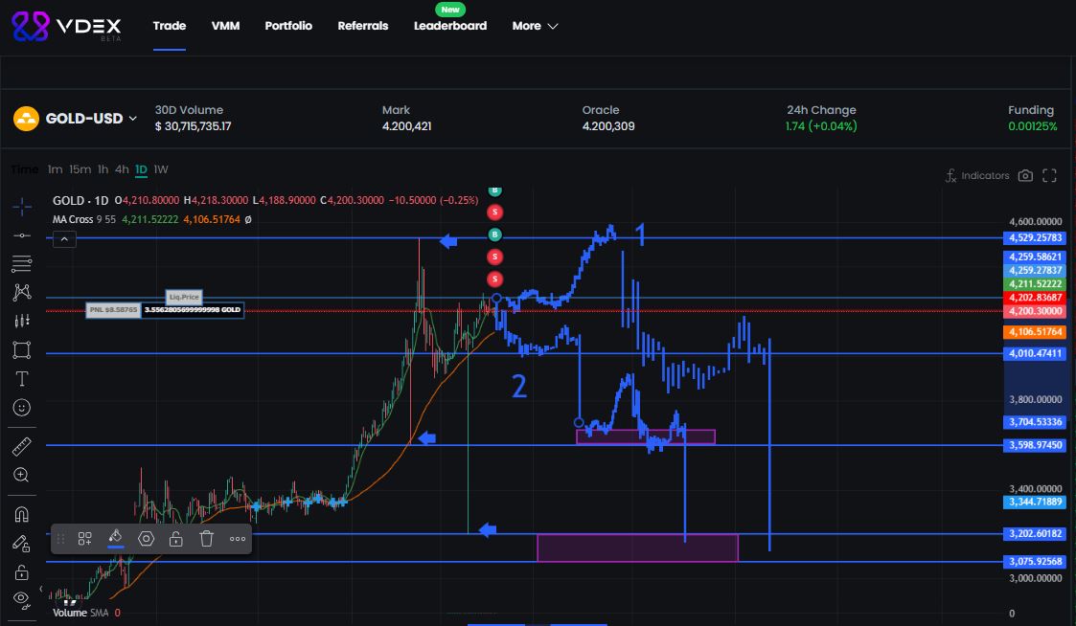Grab the floating toolbar drag handle
1076x626 pixels.
(60, 539)
